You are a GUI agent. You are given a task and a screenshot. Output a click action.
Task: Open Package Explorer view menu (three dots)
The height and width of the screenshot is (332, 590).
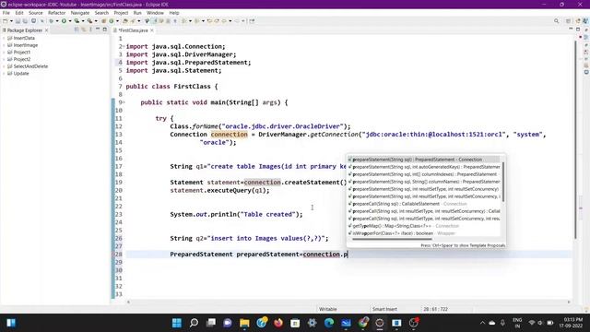click(90, 30)
